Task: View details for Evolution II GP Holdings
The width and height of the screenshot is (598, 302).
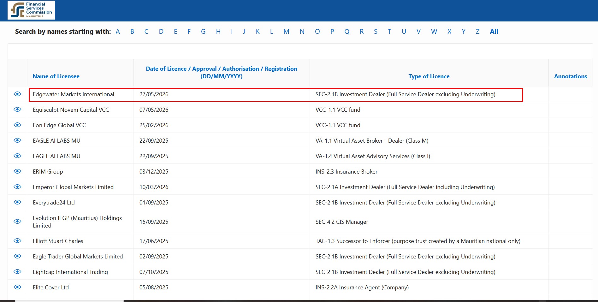Action: click(x=17, y=222)
